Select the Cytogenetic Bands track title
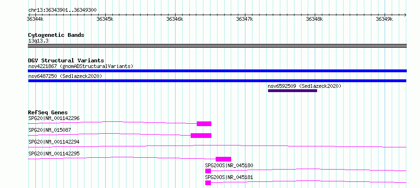The image size is (420, 188). coord(56,35)
